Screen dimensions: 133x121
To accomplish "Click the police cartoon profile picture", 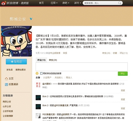I will [17, 41].
